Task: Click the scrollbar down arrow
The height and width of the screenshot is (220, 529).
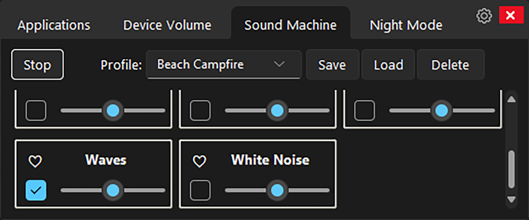Action: 511,199
